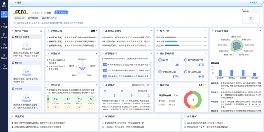The width and height of the screenshot is (264, 132).
Task: Expand the 教师应答 panel arrow
Action: pos(206,85)
